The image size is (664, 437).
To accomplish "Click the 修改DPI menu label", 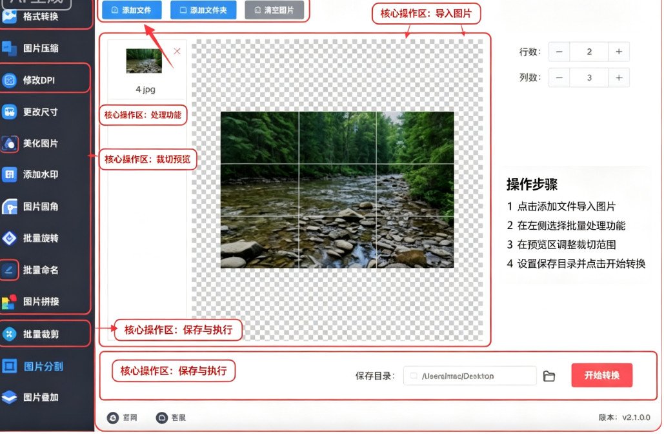I will 39,80.
